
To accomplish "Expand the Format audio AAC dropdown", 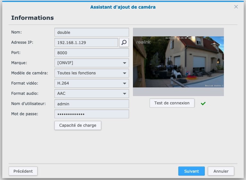I will (x=92, y=94).
